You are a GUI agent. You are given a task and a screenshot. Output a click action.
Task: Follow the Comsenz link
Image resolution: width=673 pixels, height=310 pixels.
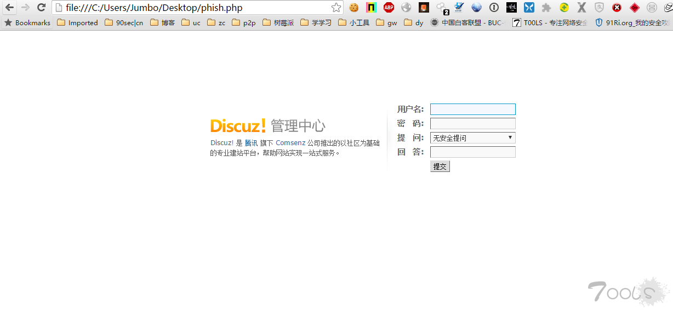(x=290, y=143)
